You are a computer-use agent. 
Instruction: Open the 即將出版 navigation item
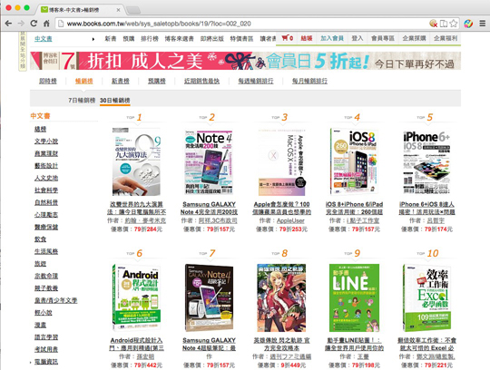[211, 39]
